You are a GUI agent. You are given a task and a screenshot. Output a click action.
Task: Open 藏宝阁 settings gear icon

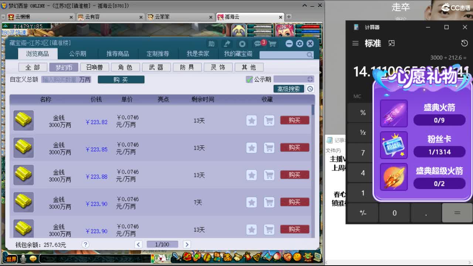pyautogui.click(x=300, y=44)
